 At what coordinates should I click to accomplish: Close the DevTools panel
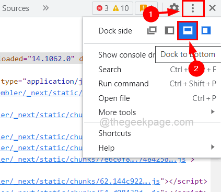(213, 8)
